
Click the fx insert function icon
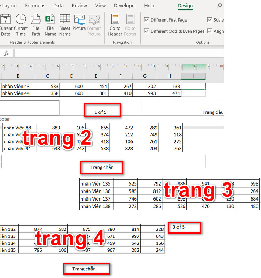point(6,53)
